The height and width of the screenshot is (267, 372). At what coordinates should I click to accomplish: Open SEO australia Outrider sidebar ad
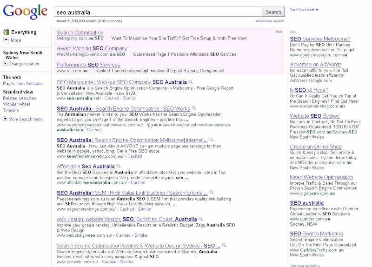pyautogui.click(x=307, y=203)
